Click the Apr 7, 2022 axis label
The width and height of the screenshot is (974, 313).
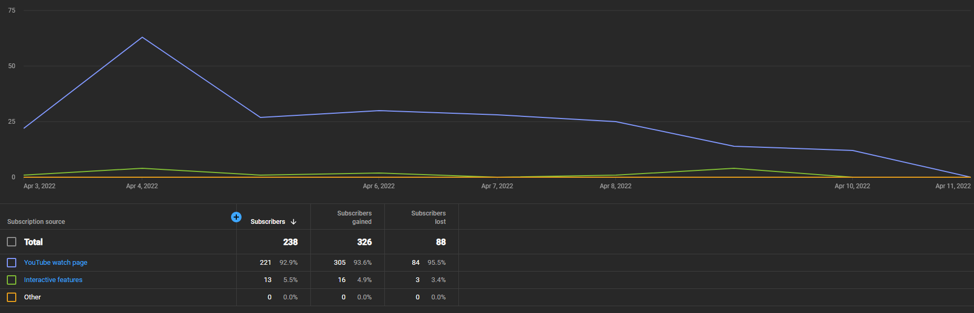click(497, 186)
